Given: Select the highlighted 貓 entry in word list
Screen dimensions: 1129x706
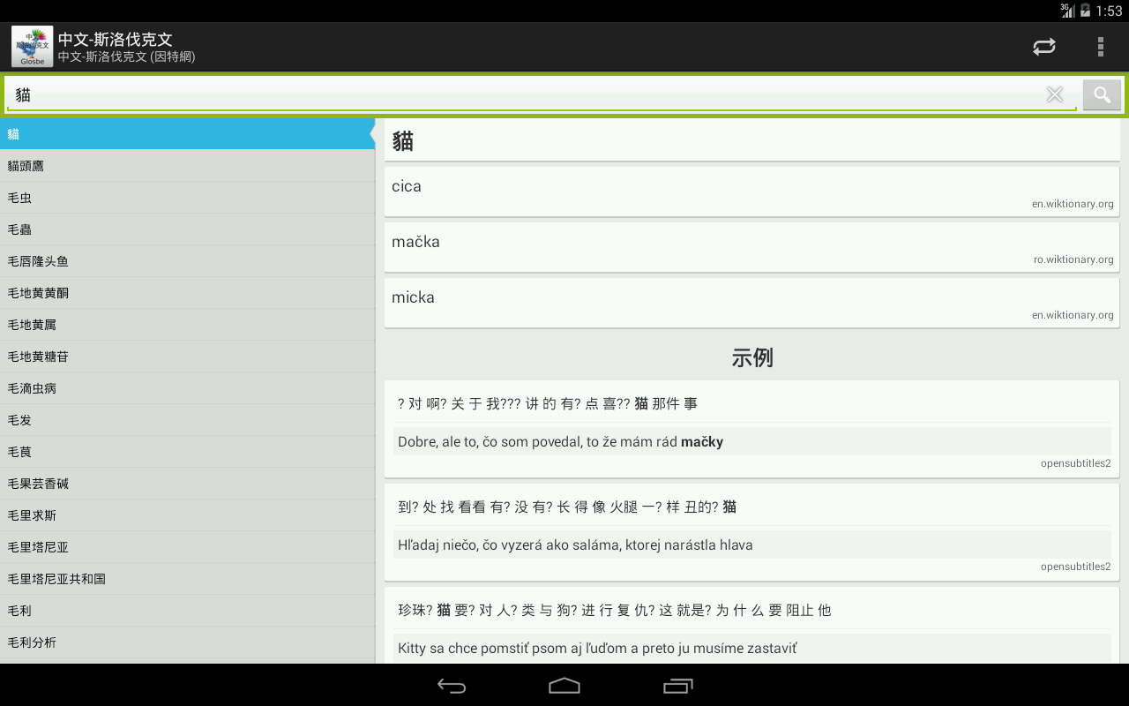Looking at the screenshot, I should point(187,134).
